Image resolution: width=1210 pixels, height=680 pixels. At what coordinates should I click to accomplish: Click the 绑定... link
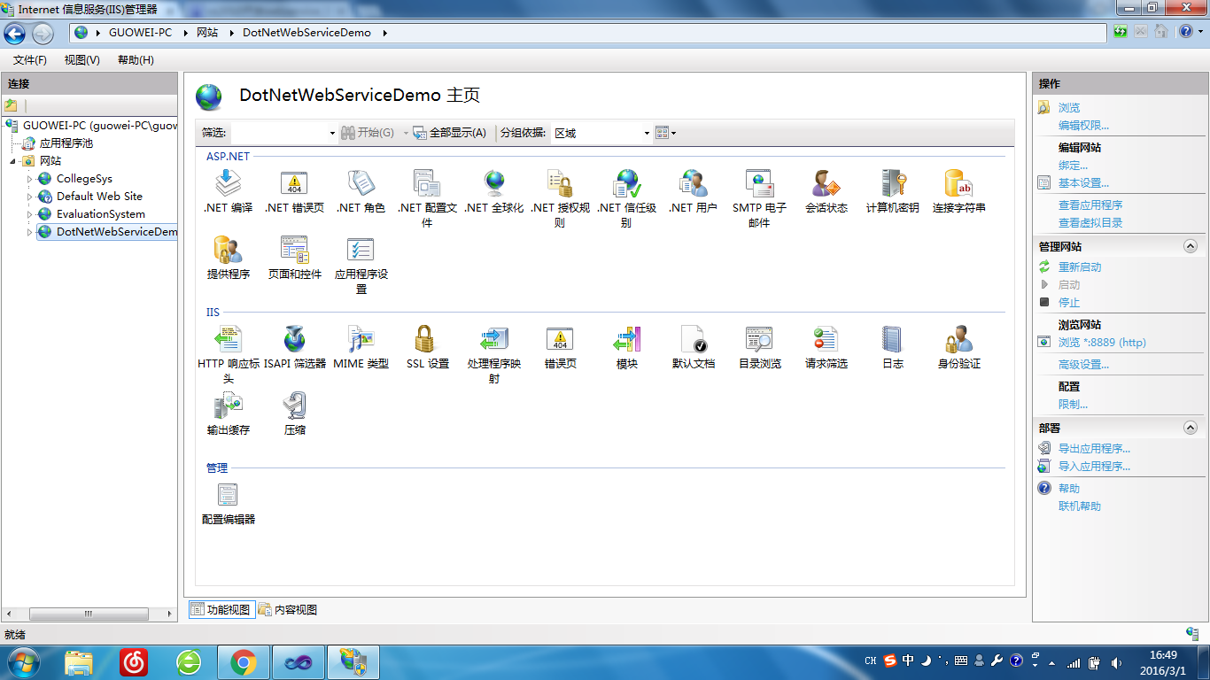point(1073,166)
